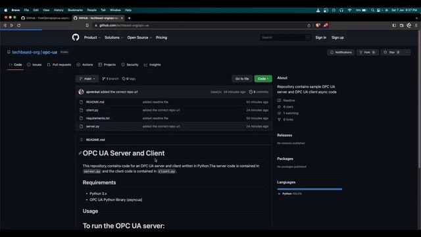This screenshot has width=421, height=237.
Task: Click the commits history clock icon
Action: [x=251, y=92]
